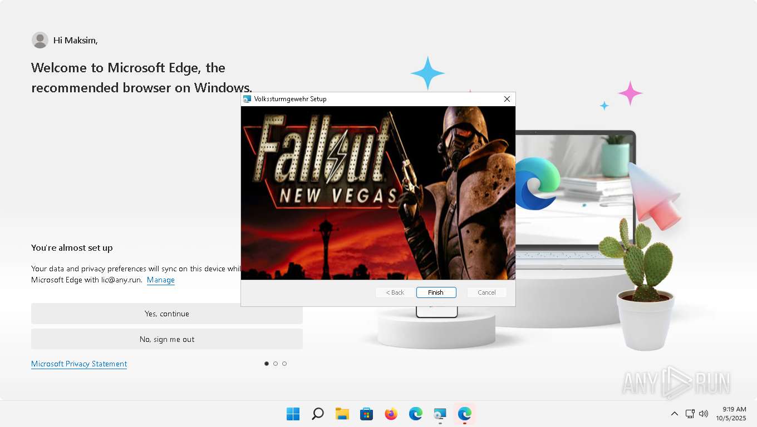Open Windows Start menu
757x427 pixels.
point(293,414)
